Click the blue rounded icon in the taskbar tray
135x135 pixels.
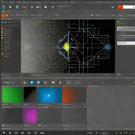coord(97,133)
